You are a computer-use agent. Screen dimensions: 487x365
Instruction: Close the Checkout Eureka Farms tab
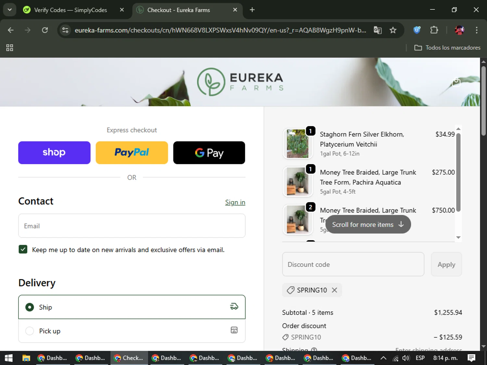point(235,10)
